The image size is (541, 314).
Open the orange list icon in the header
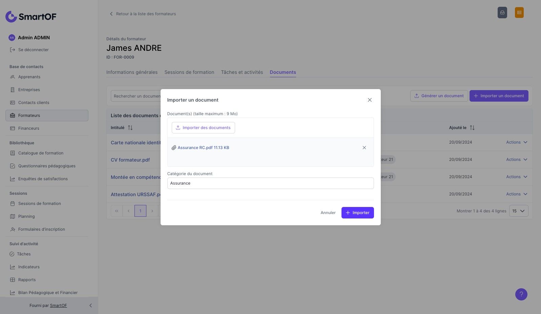519,13
